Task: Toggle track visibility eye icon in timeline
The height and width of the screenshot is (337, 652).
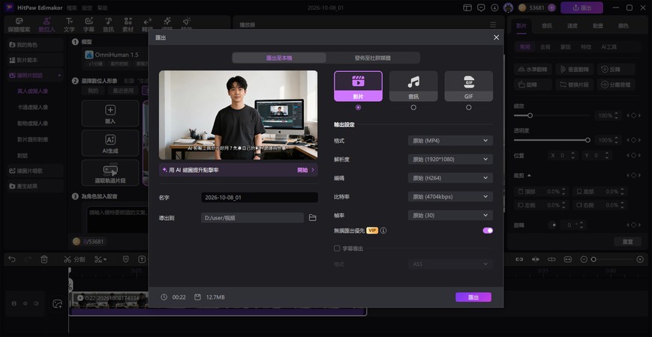Action: [25, 304]
